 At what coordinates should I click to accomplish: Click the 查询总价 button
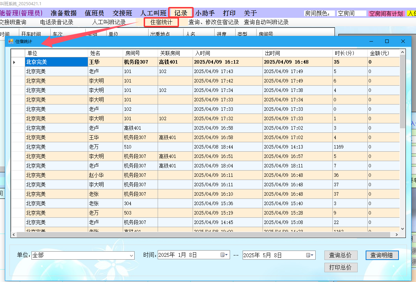pos(340,255)
